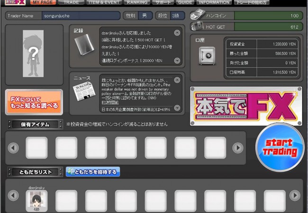Click the 口座 safe icon
The width and height of the screenshot is (308, 213).
click(x=207, y=56)
